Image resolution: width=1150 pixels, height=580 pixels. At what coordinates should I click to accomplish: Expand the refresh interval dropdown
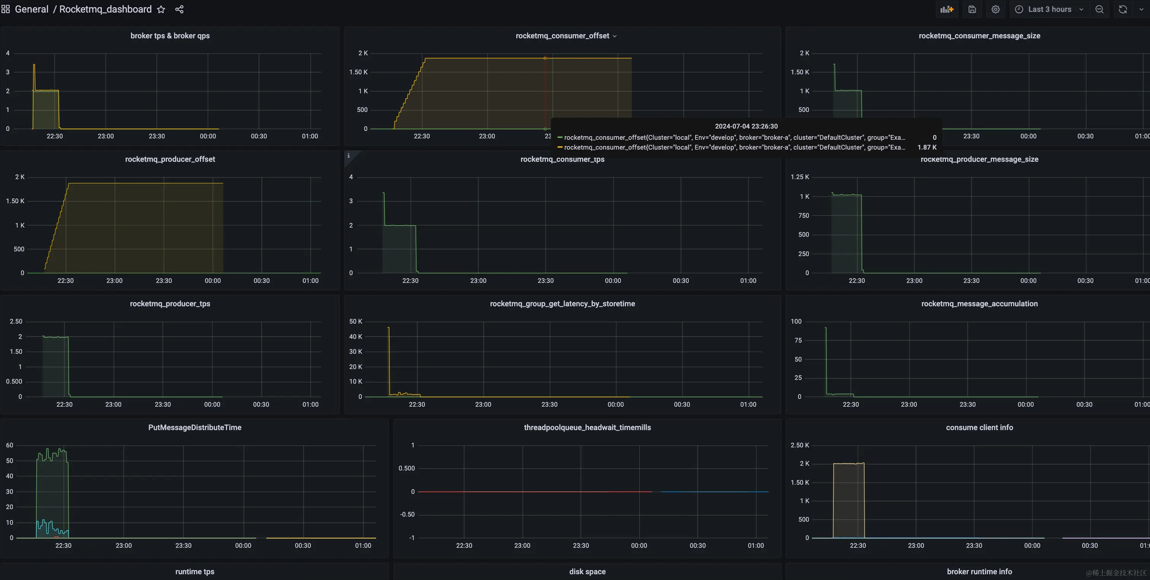point(1142,10)
